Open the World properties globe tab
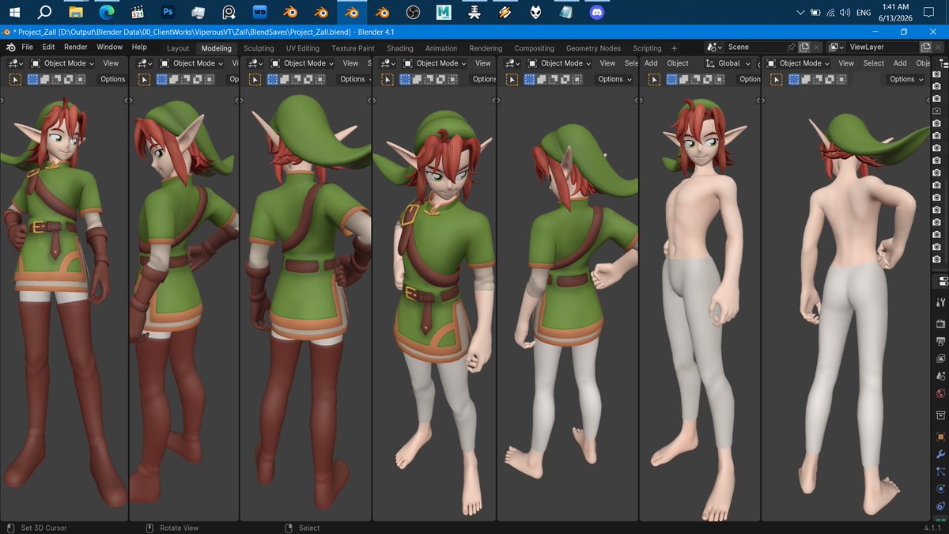The image size is (949, 534). click(941, 393)
